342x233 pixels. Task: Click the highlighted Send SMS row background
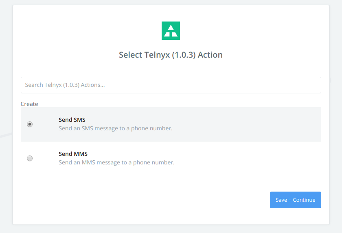tap(244, 124)
